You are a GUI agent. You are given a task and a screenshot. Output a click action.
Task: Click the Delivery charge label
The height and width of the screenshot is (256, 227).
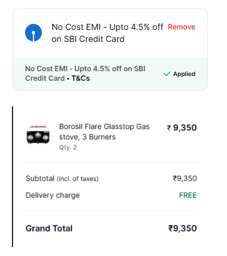coord(53,195)
